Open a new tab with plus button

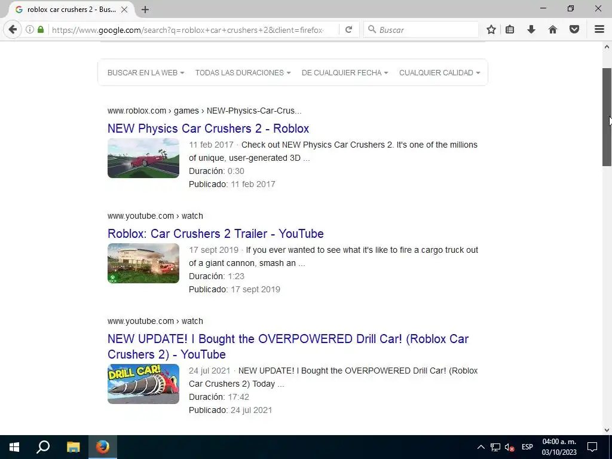[145, 10]
